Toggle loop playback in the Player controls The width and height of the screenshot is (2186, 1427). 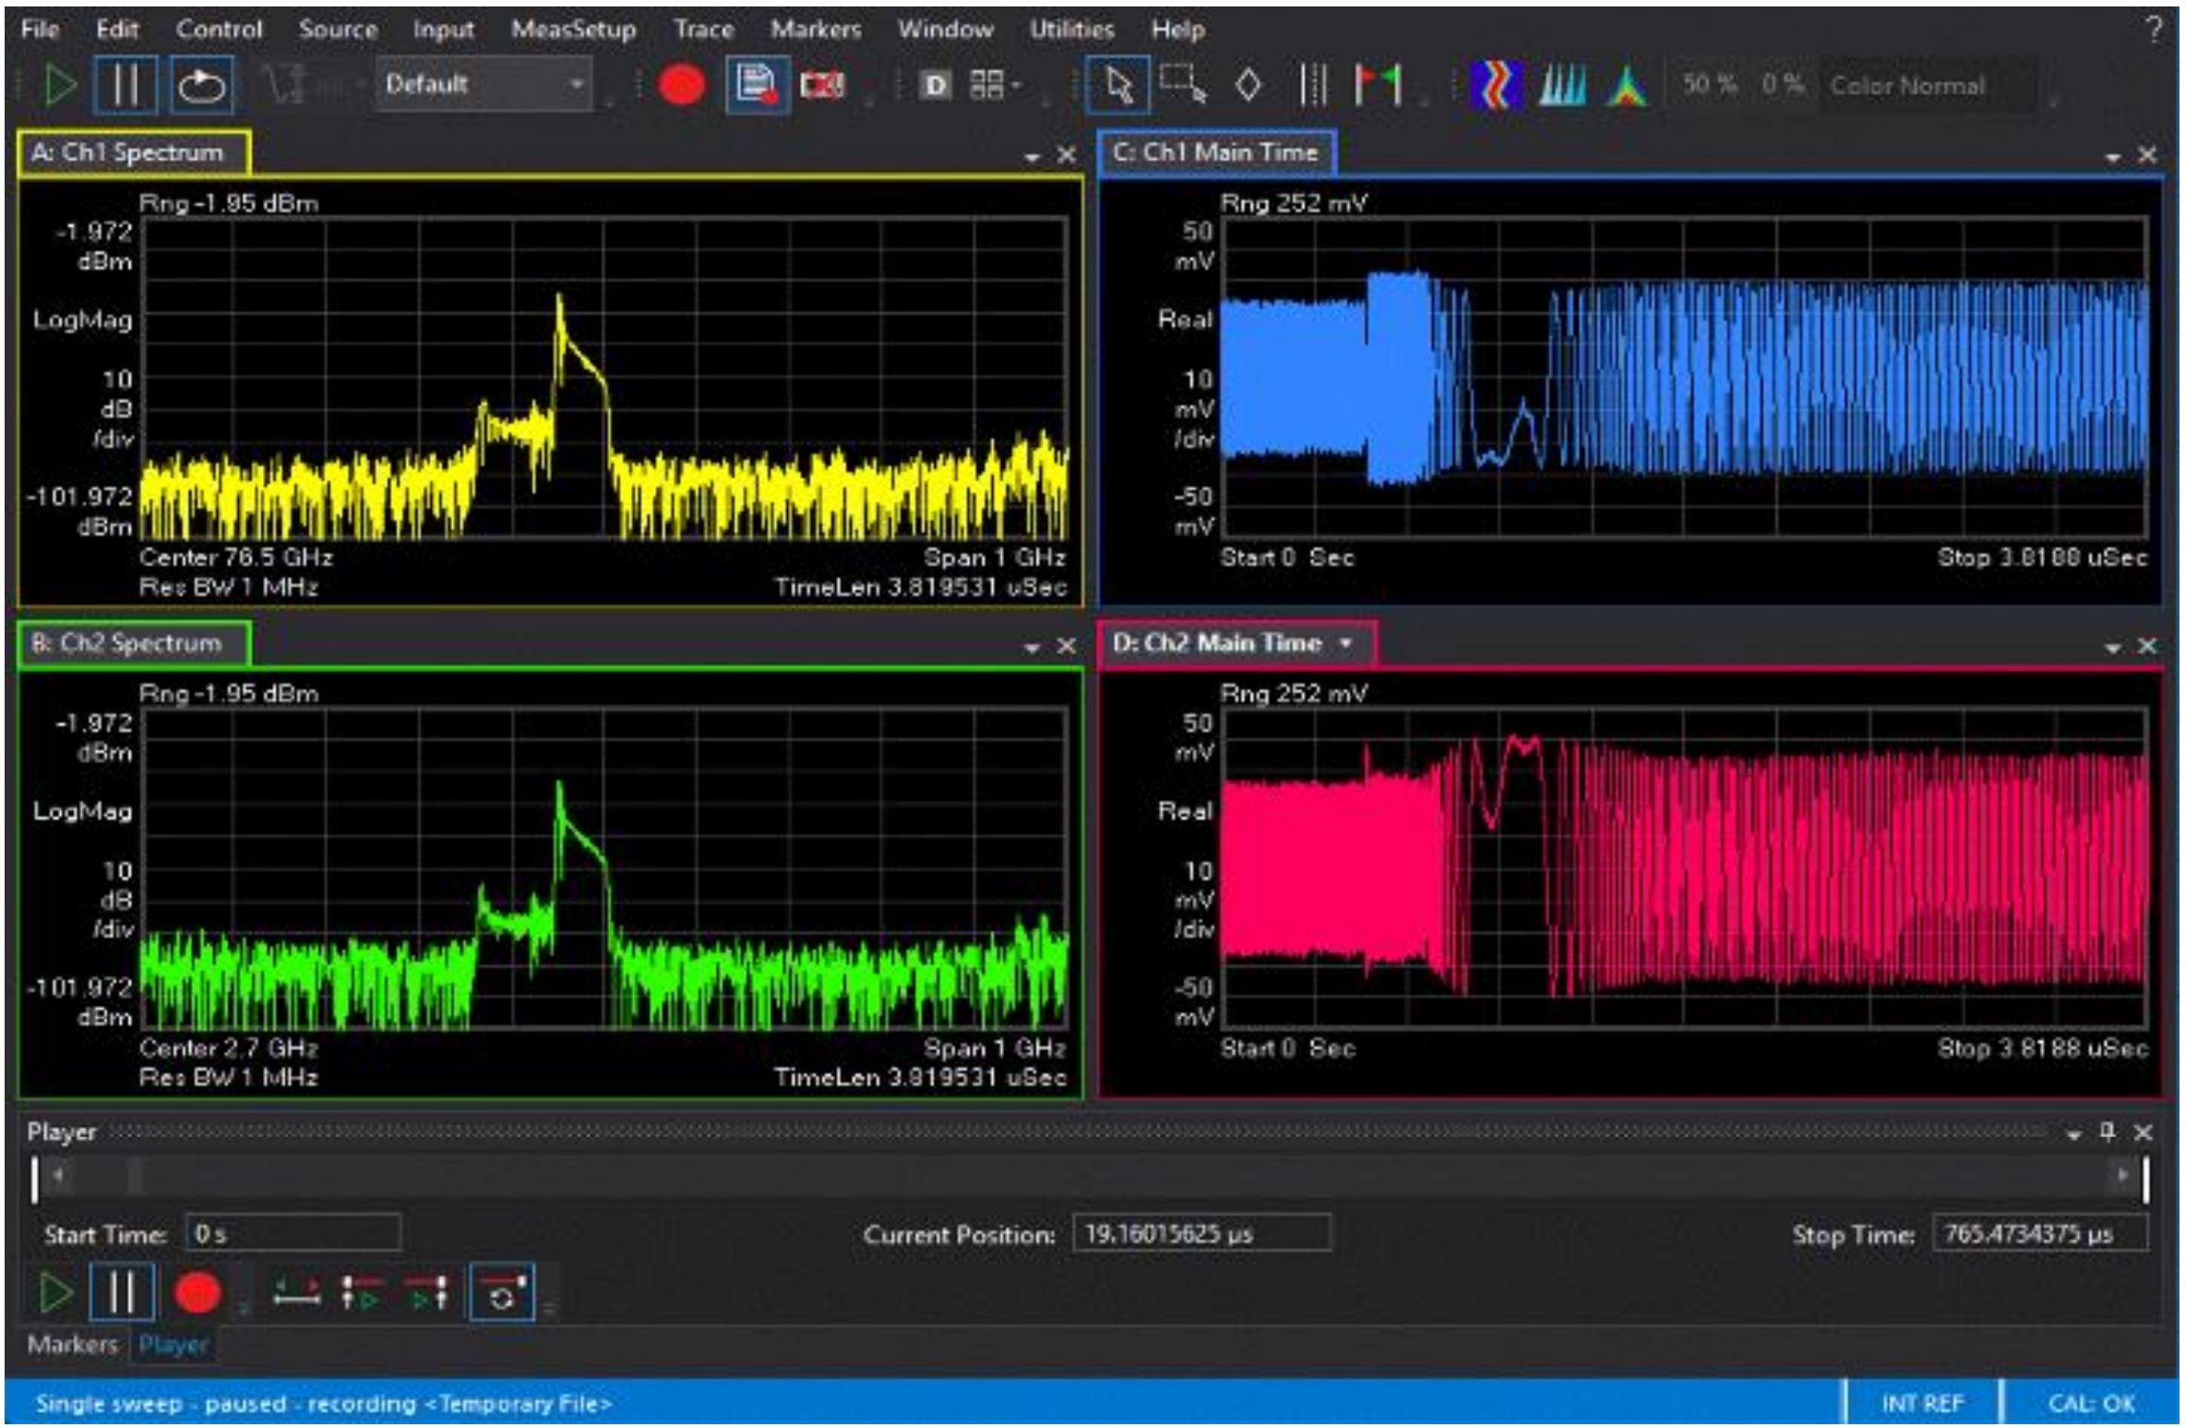pos(504,1291)
